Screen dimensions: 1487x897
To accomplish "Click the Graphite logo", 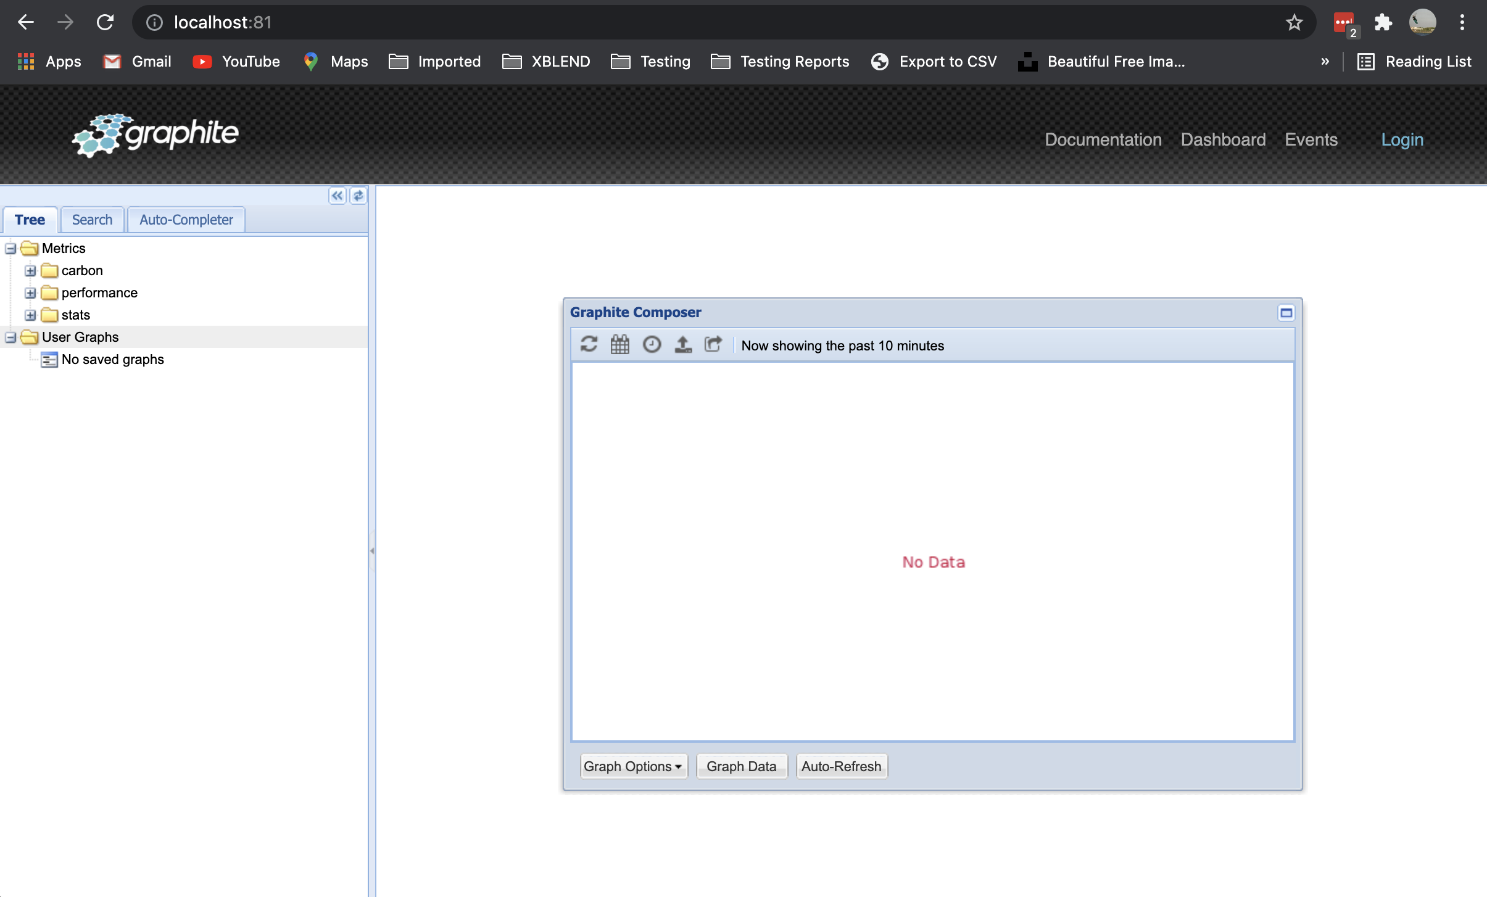I will point(155,134).
